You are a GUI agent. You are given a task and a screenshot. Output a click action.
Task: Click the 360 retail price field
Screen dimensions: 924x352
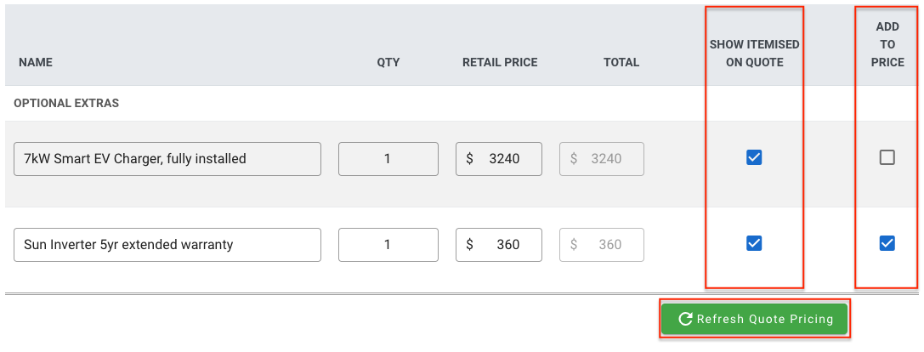pyautogui.click(x=498, y=245)
